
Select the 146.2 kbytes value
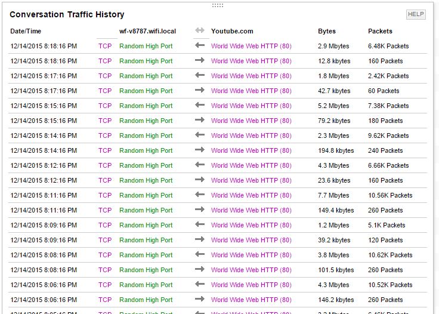336,300
